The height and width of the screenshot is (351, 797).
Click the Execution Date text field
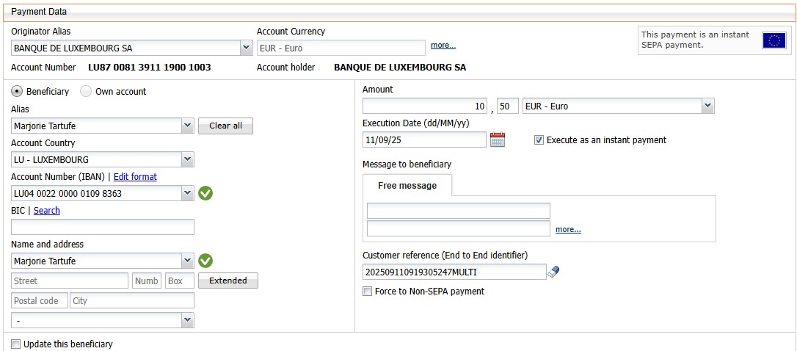[x=424, y=140]
